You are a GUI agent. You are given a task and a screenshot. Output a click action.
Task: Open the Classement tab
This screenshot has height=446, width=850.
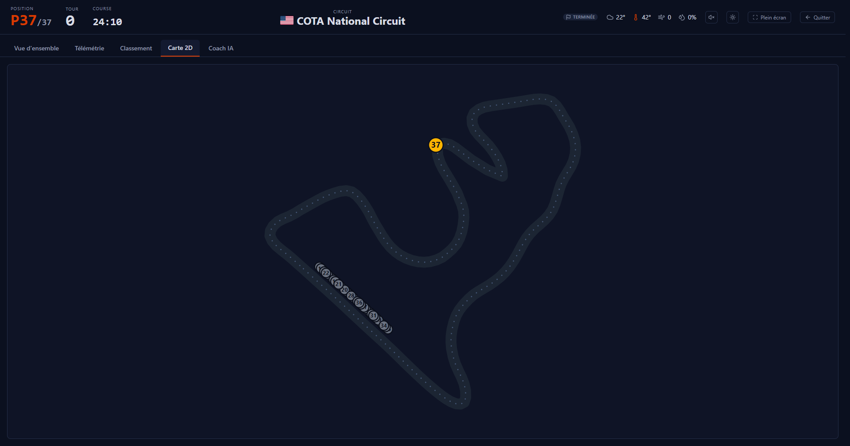click(136, 48)
